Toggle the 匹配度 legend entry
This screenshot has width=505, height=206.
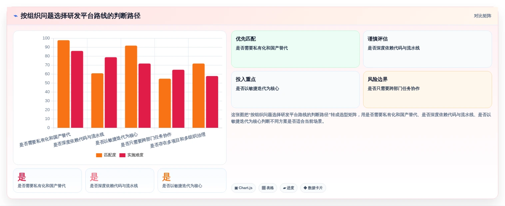[x=106, y=155]
